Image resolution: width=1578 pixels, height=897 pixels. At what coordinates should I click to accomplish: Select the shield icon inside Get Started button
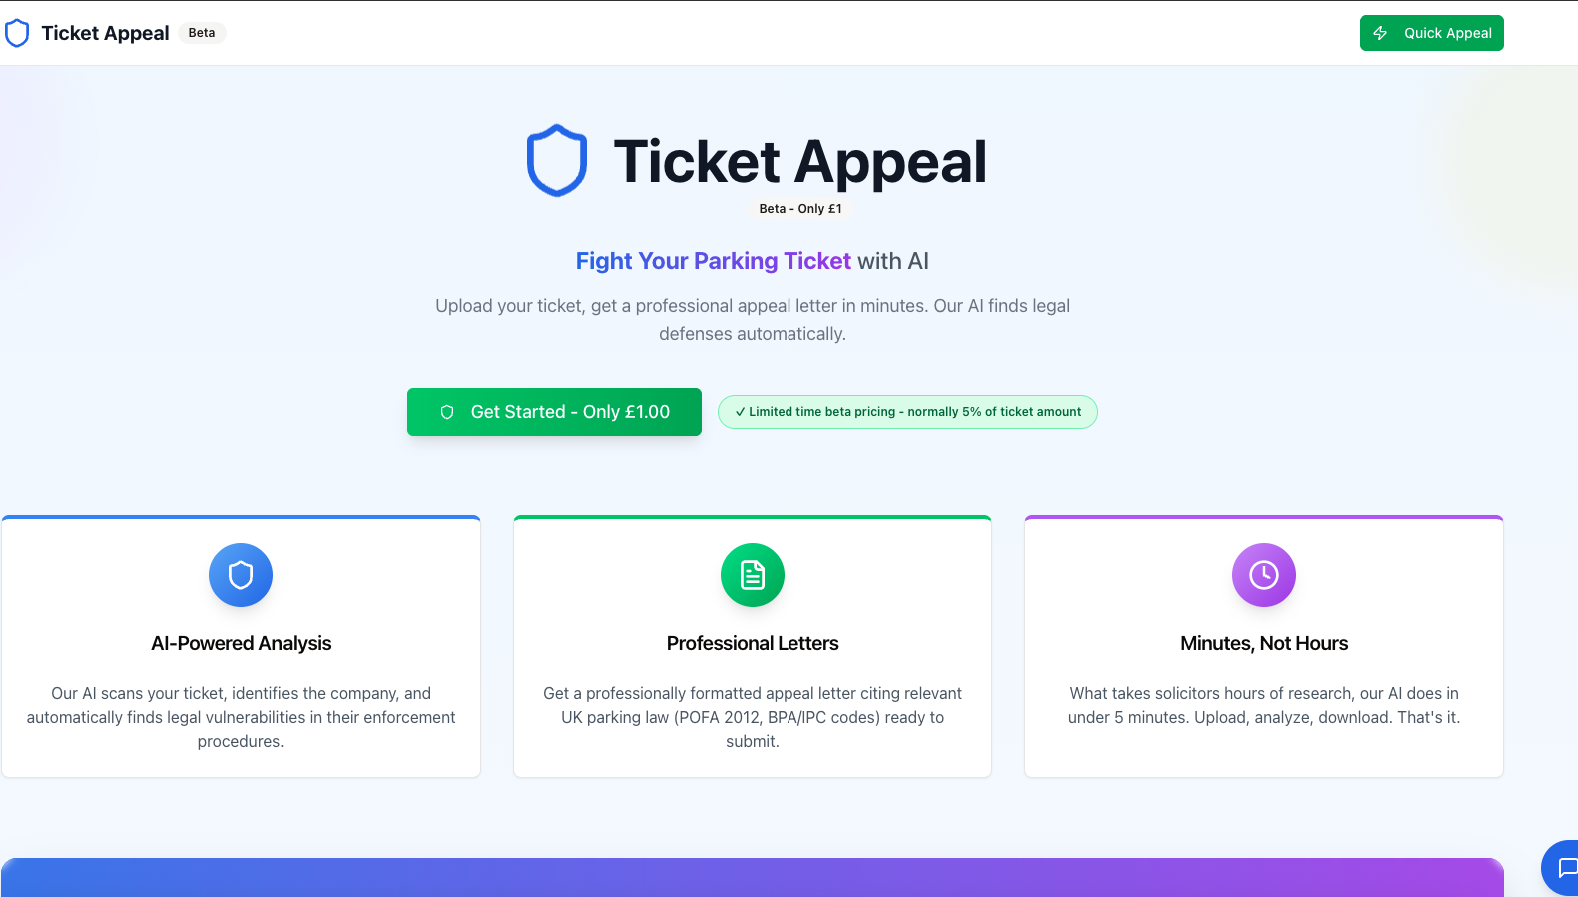click(447, 411)
